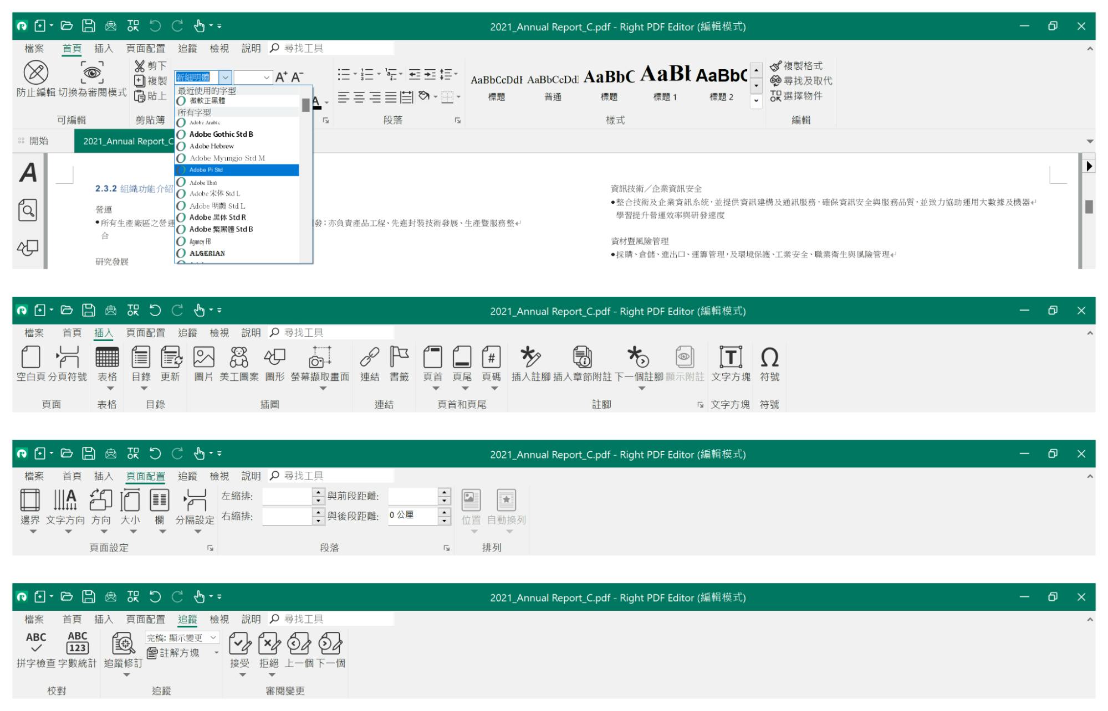Toggle 追蹤修訂 track changes

(123, 644)
